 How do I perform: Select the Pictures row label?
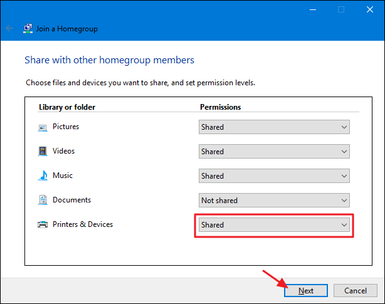coord(66,127)
